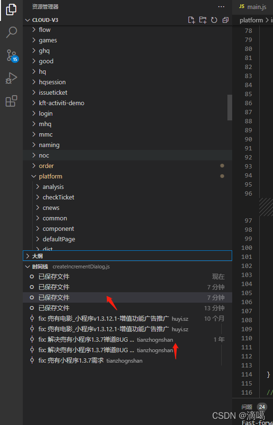
Task: Open the 已保存文件 entry from 13 分钟
Action: (x=128, y=308)
